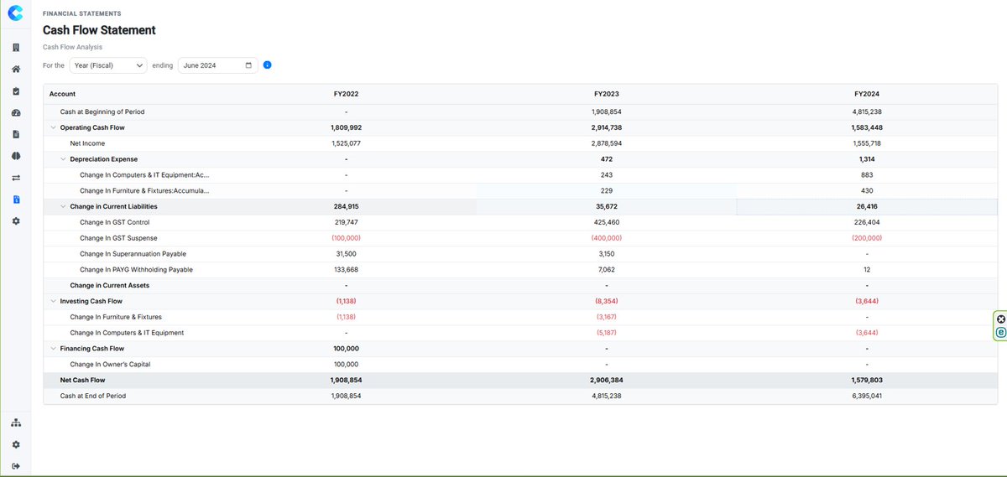Click the X icon on right edge widget
Image resolution: width=1007 pixels, height=477 pixels.
[x=1000, y=319]
